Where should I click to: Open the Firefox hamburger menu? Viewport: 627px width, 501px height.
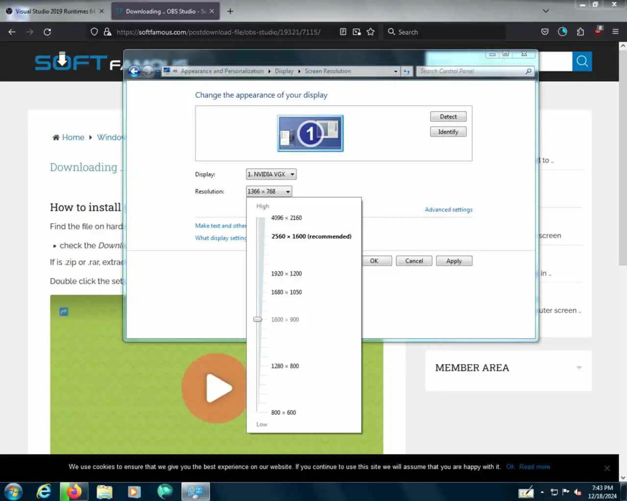pyautogui.click(x=615, y=32)
